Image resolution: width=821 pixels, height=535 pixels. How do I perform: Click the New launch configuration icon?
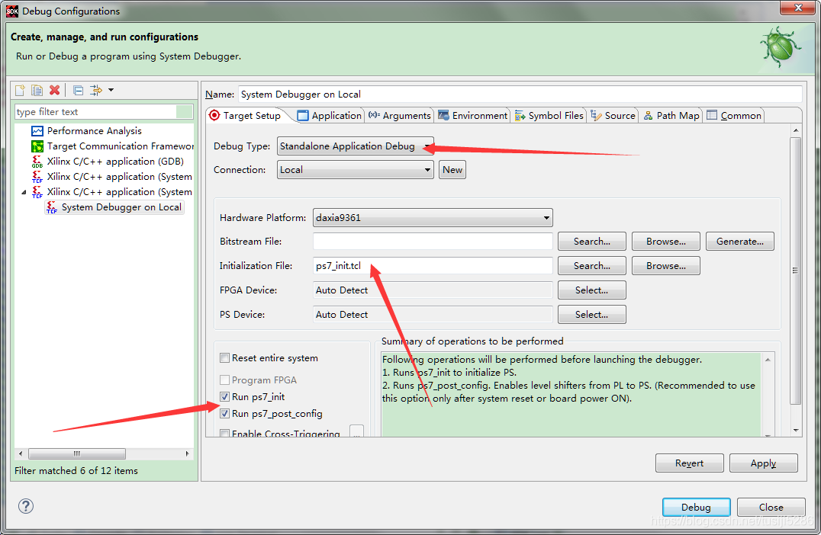20,90
